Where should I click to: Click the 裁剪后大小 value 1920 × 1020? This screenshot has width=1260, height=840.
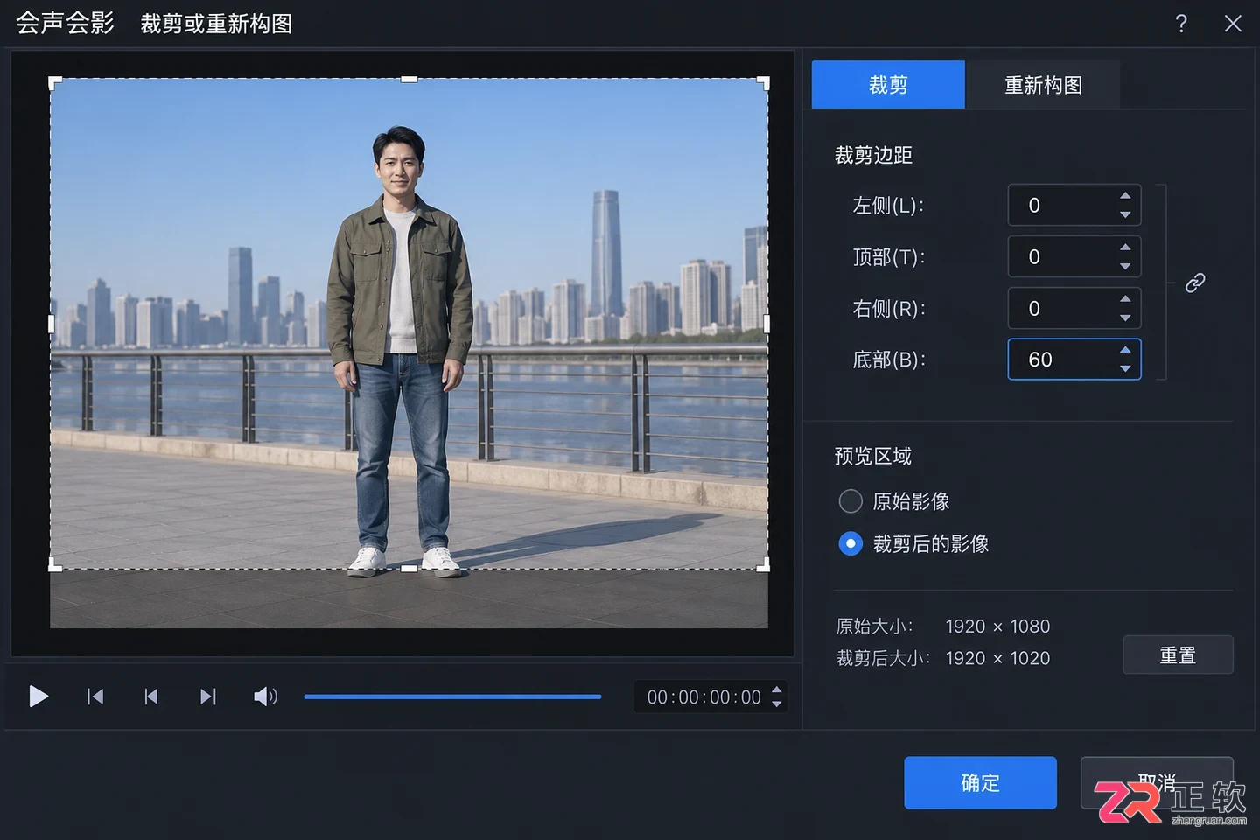[997, 658]
